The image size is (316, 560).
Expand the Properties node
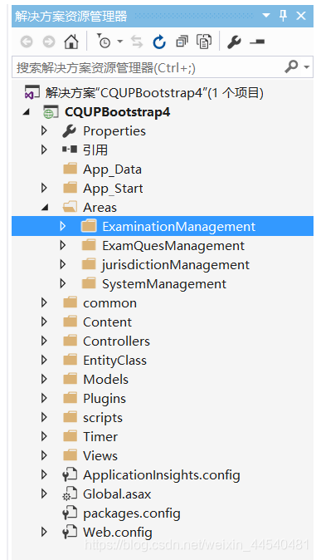point(44,131)
